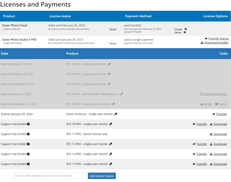The width and height of the screenshot is (231, 182).
Task: Transfer the ZPS 12 PRO license
Action: pyautogui.click(x=201, y=144)
